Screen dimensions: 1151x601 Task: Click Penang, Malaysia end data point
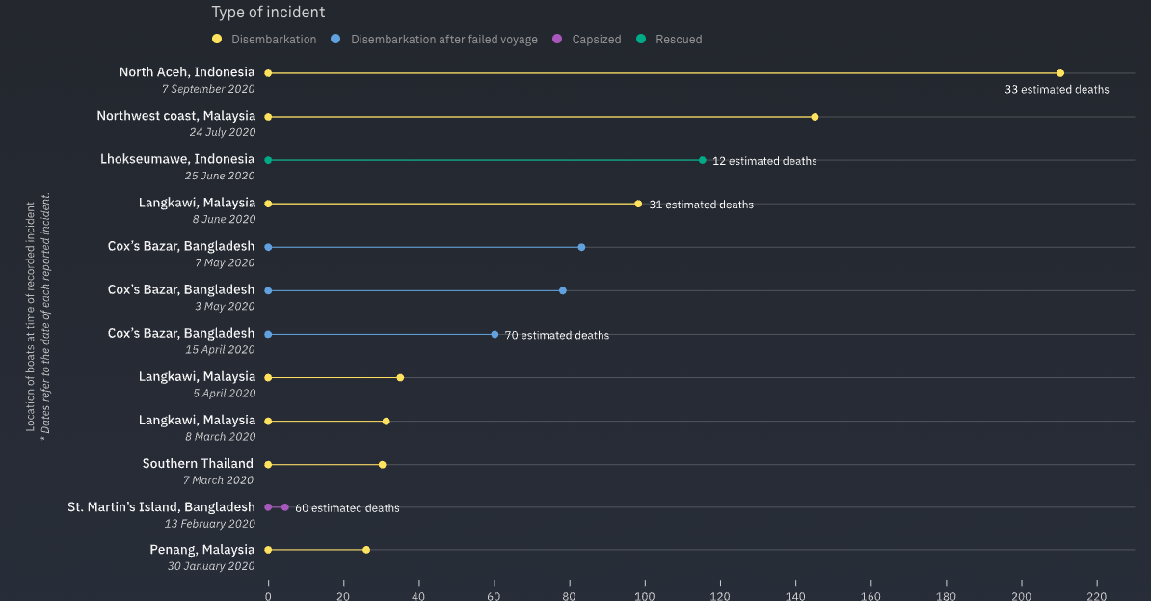coord(366,550)
